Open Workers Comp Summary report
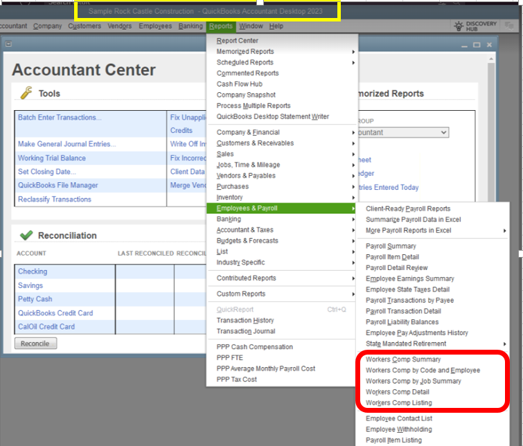 coord(403,359)
